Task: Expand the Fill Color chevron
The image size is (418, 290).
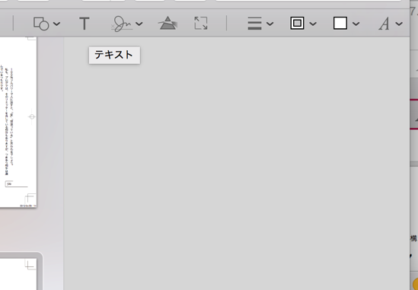Action: pos(356,24)
